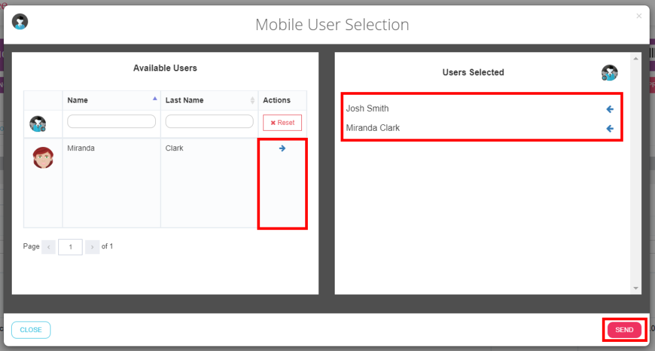Click the Users Selected group icon
Image resolution: width=655 pixels, height=351 pixels.
pos(609,73)
